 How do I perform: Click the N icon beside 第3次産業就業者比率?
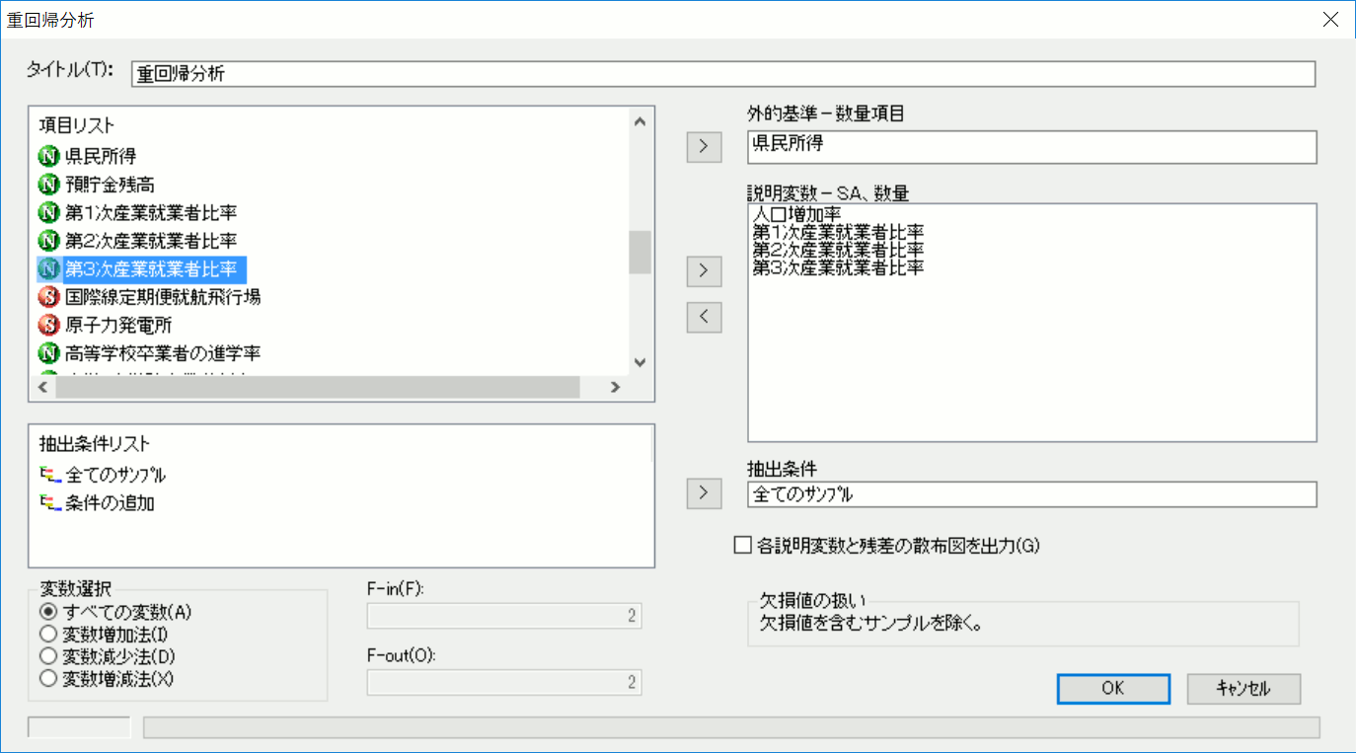pos(48,268)
